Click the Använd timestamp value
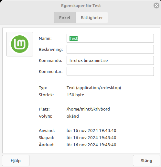161x167 pixels. (x=91, y=130)
